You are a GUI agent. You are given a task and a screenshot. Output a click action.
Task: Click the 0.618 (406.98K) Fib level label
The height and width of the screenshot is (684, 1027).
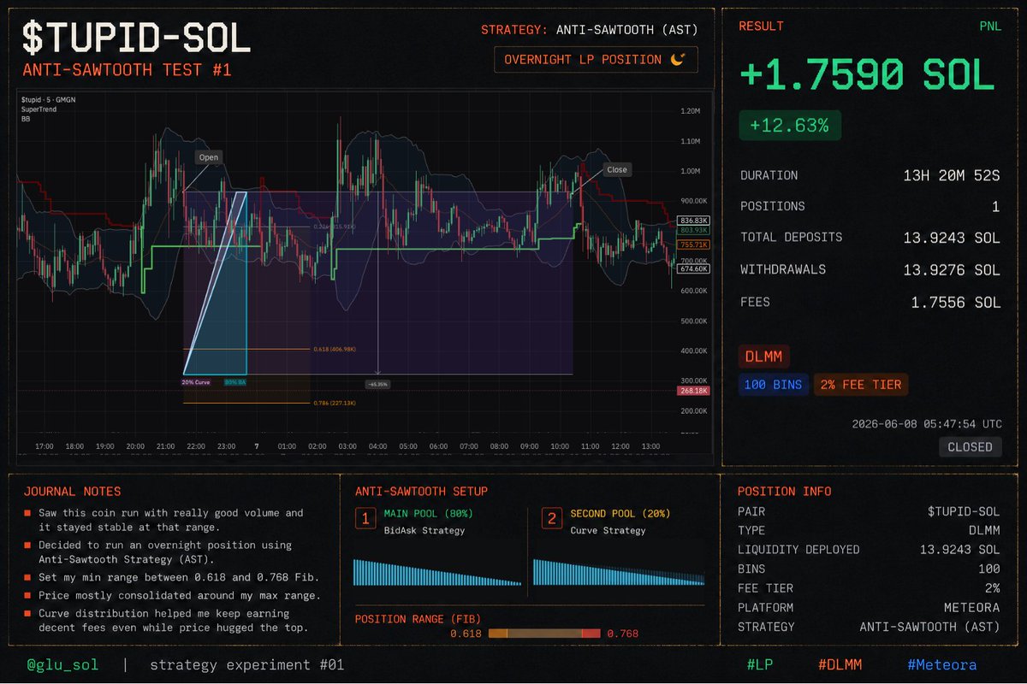334,349
